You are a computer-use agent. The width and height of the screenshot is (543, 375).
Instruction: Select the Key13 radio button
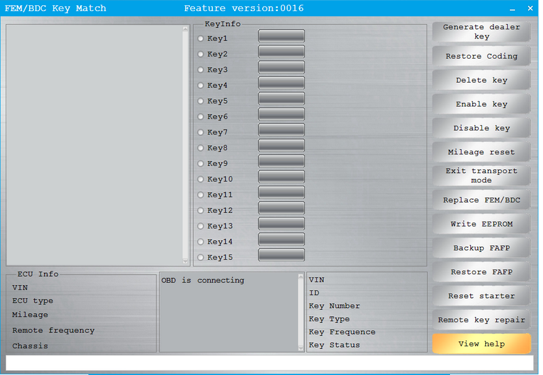coord(200,226)
